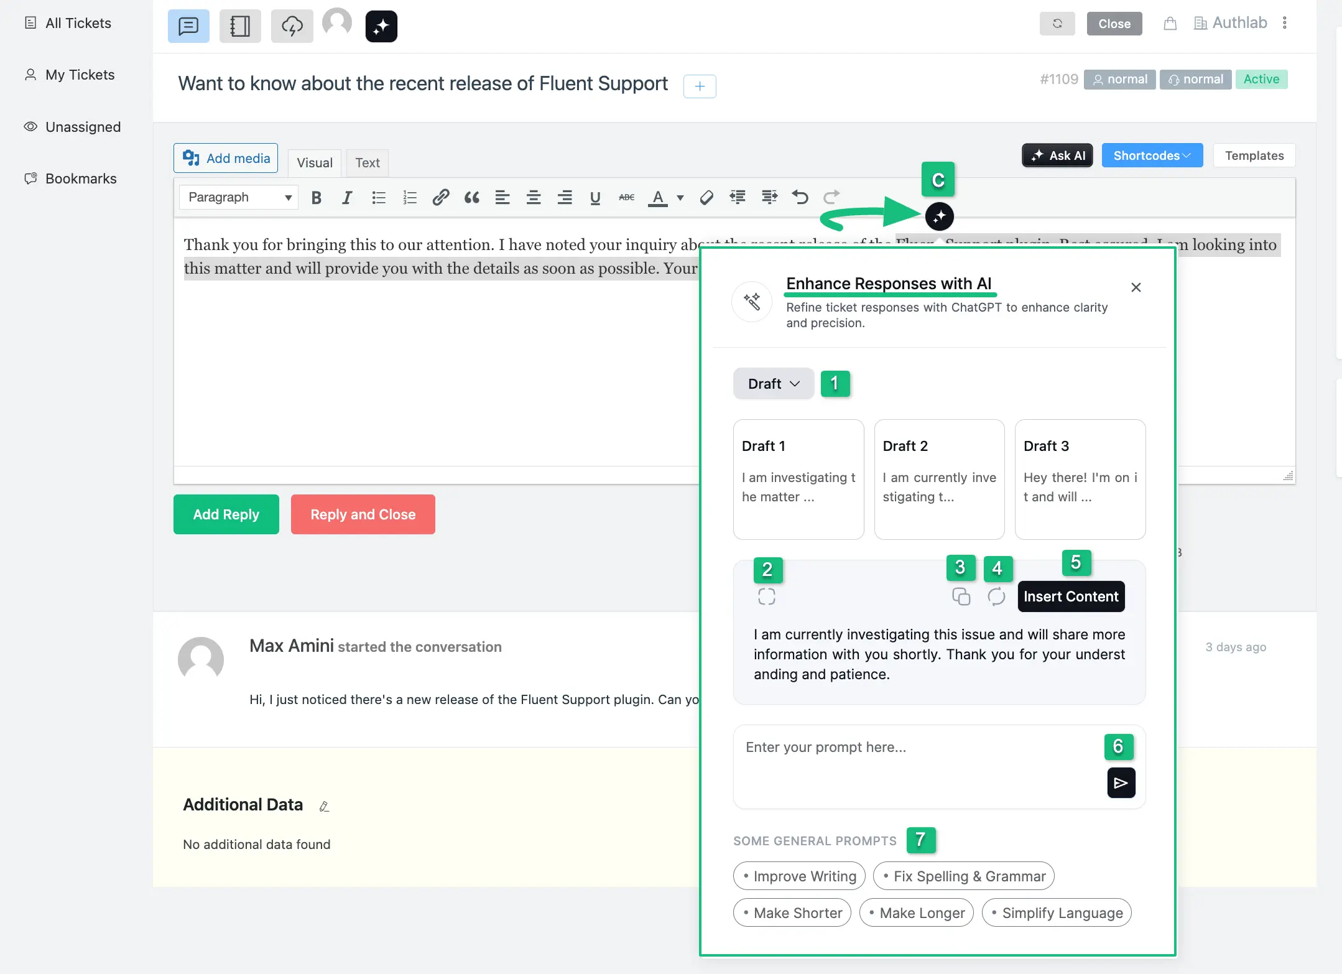
Task: Undo the last edit
Action: (800, 198)
